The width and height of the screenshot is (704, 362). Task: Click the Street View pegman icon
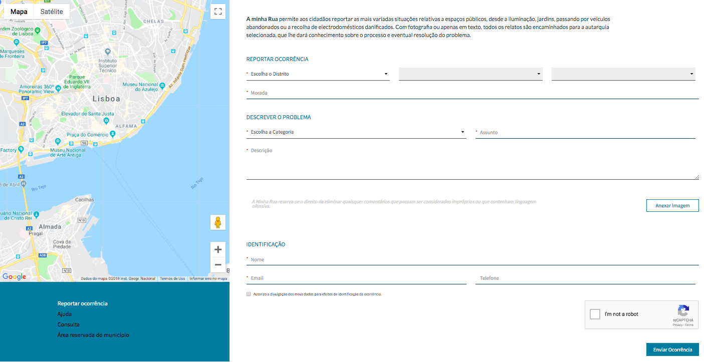click(218, 222)
